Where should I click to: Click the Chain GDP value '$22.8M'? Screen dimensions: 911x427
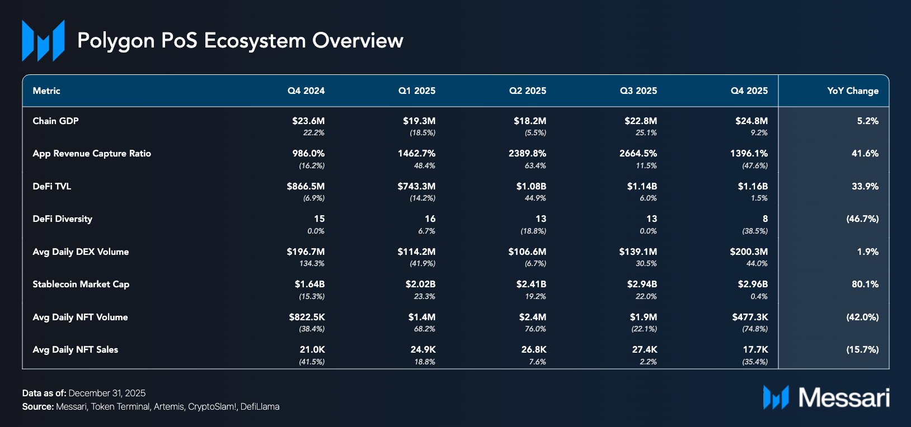click(641, 121)
